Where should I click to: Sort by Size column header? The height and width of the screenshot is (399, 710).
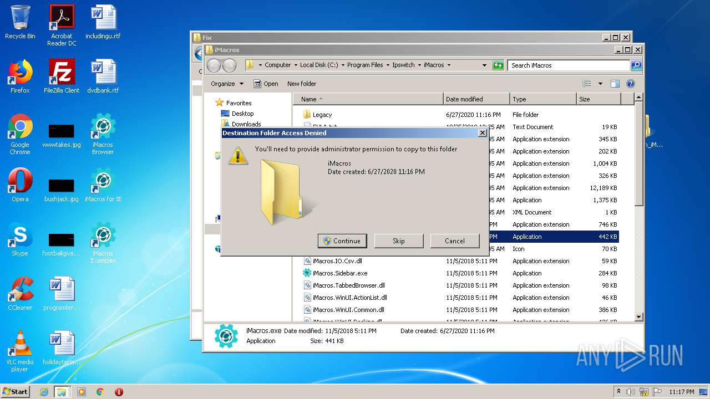tap(599, 99)
